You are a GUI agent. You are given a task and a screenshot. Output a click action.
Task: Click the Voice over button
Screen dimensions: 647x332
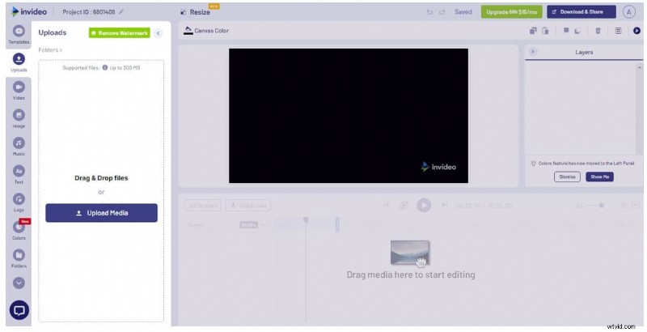click(x=248, y=205)
